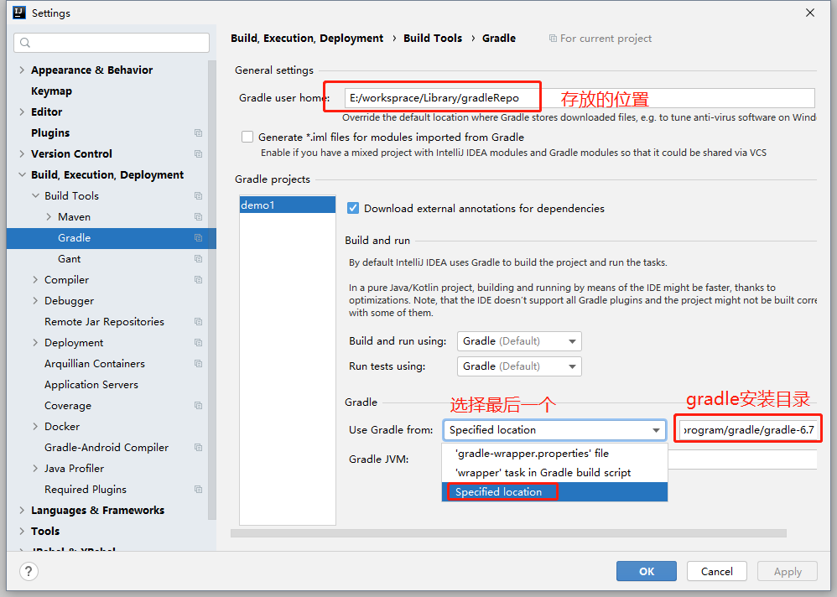Click the Gradle JVM field
Screen dimensions: 837x597
pos(742,459)
